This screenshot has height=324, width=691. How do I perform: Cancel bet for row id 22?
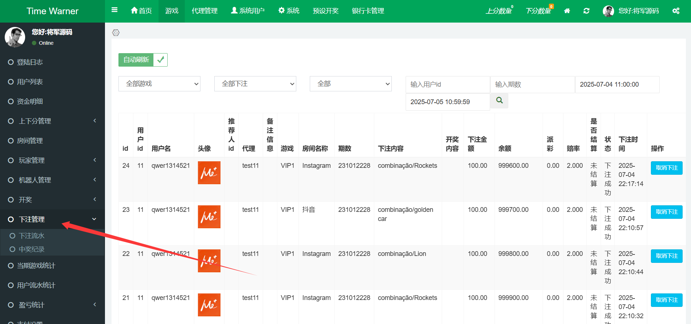[x=667, y=256]
